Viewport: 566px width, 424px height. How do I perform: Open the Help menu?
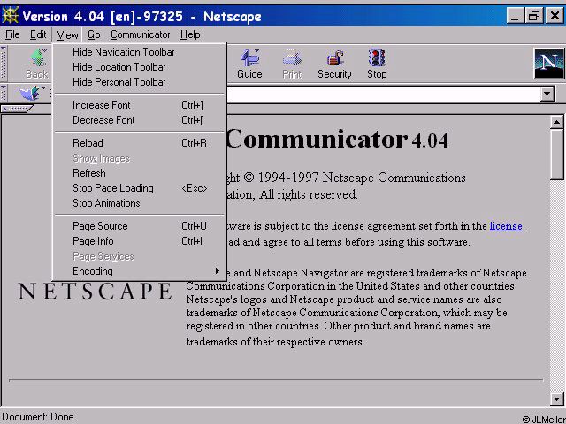(x=190, y=34)
